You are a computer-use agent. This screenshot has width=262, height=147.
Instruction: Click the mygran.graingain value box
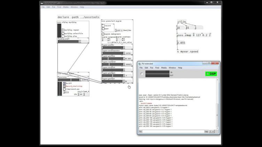[x=128, y=76]
